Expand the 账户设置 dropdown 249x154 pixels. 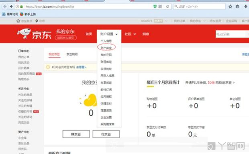(109, 34)
